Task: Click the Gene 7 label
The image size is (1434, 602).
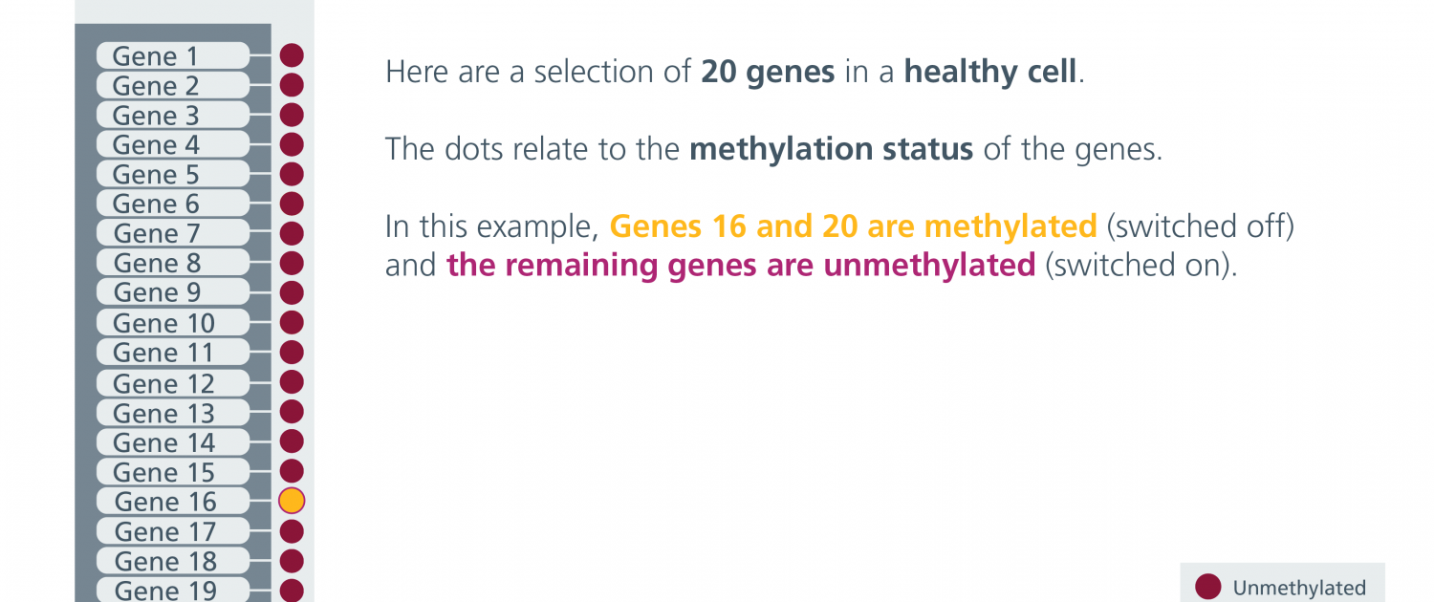Action: pos(173,233)
